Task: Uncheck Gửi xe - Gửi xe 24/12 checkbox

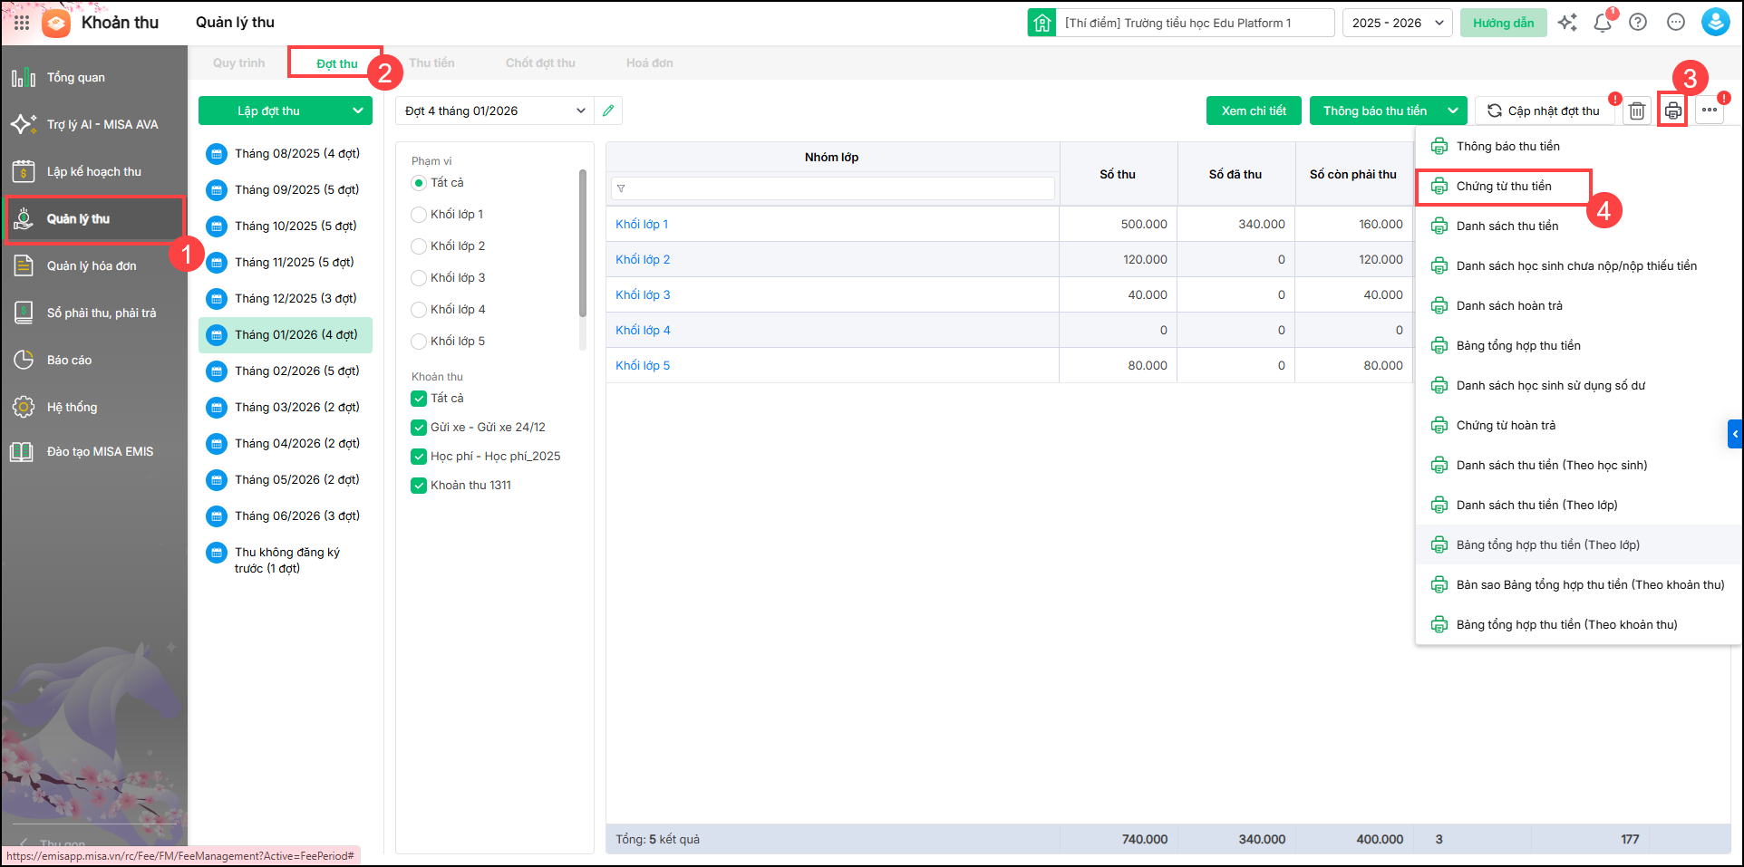Action: 419,428
